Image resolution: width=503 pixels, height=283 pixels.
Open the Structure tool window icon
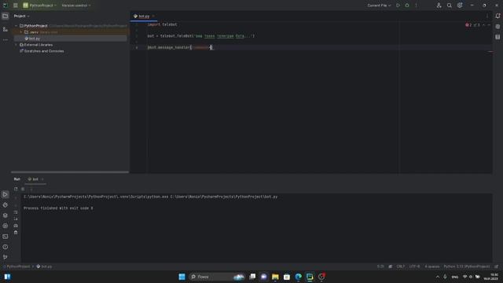[x=6, y=29]
